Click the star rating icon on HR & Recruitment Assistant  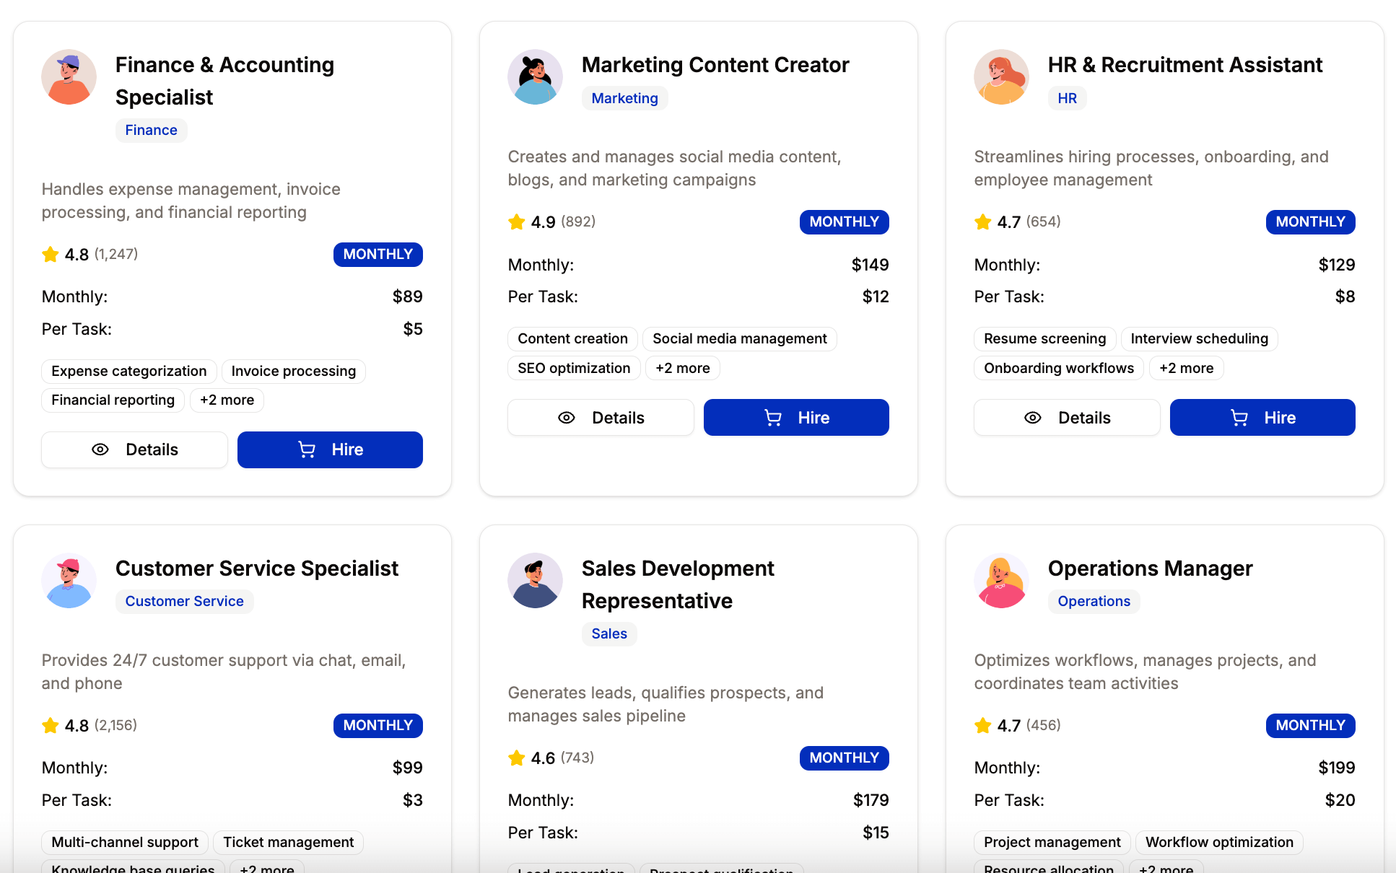point(982,221)
